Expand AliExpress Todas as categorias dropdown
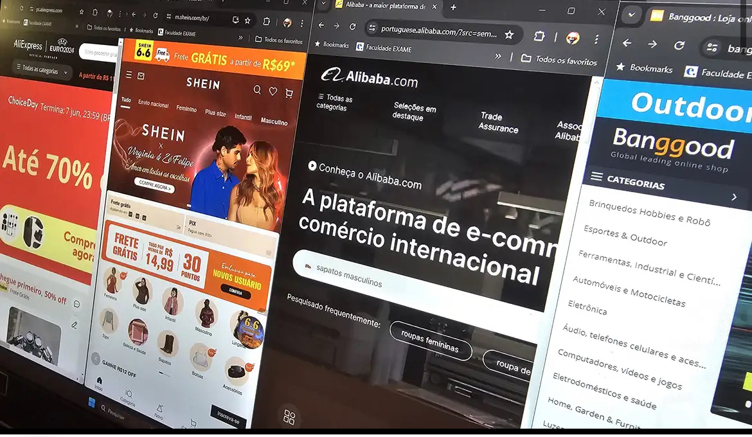The height and width of the screenshot is (437, 752). click(x=41, y=70)
